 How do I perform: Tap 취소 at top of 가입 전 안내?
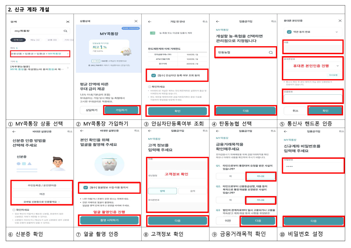pos(205,22)
